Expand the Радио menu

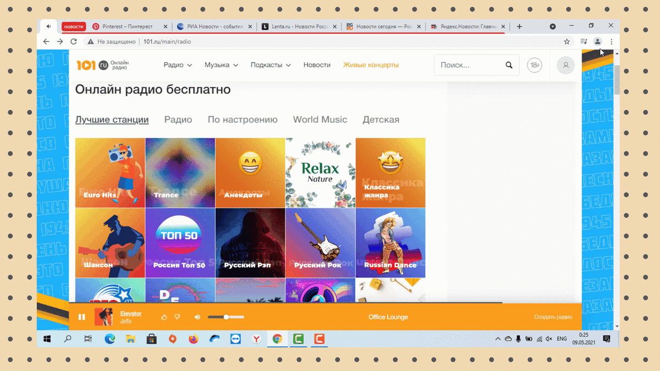(x=178, y=65)
